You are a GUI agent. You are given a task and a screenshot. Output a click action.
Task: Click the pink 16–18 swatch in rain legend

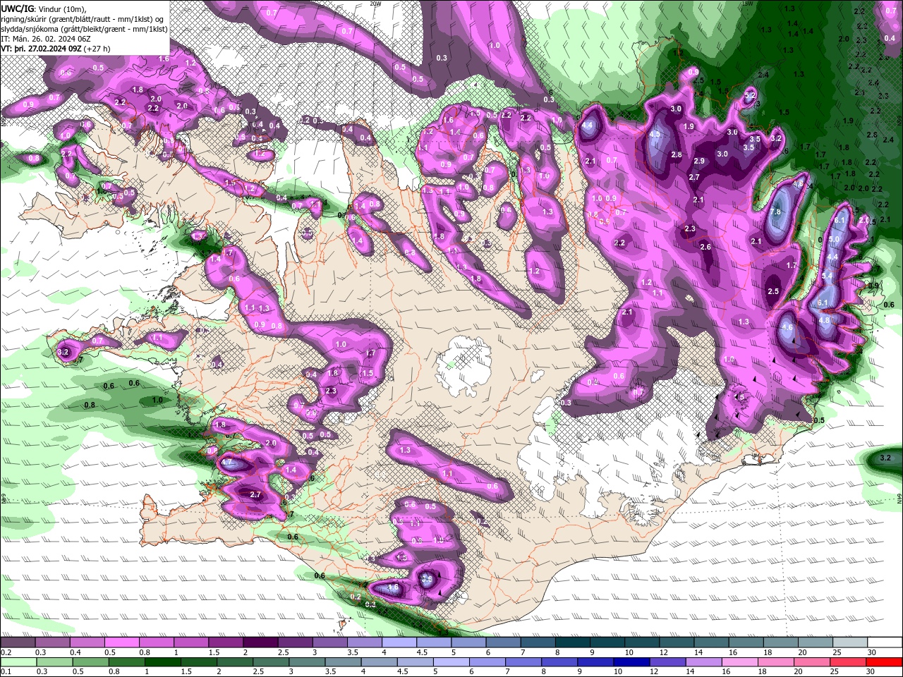[739, 661]
